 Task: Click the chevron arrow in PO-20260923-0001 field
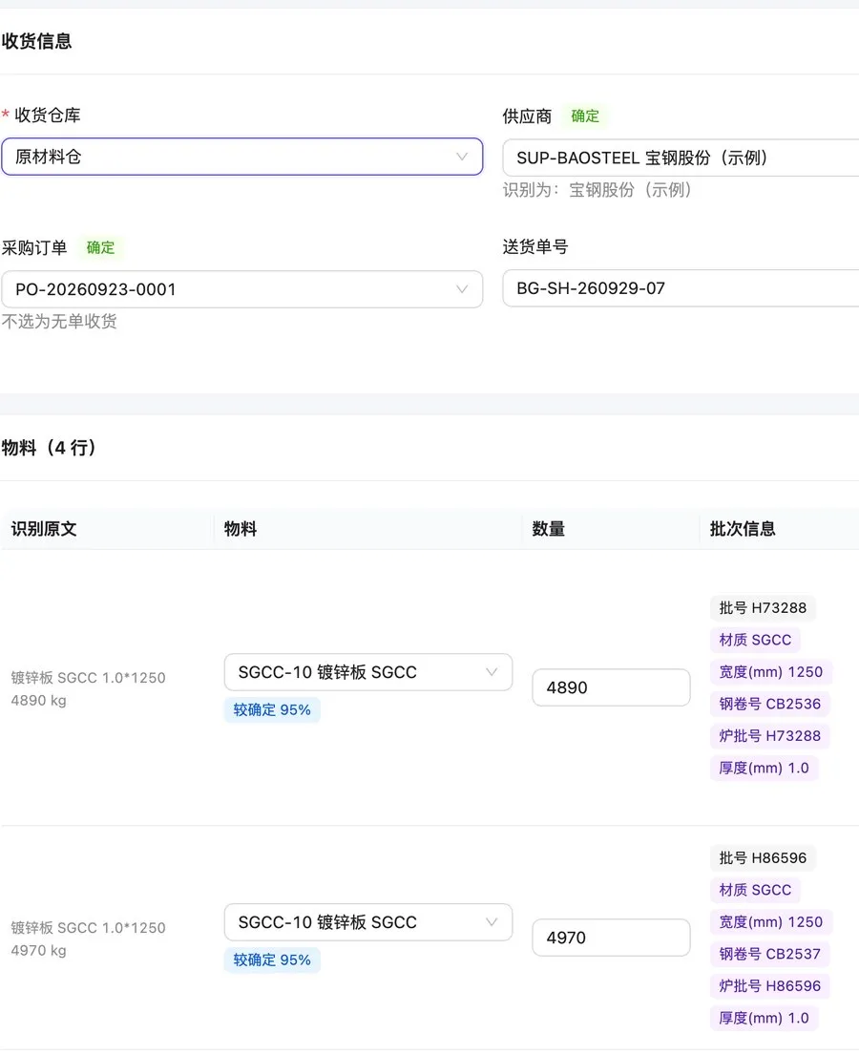[x=462, y=289]
